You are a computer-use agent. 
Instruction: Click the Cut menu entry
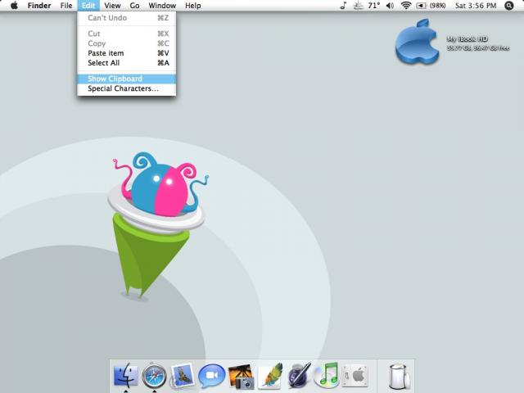127,34
